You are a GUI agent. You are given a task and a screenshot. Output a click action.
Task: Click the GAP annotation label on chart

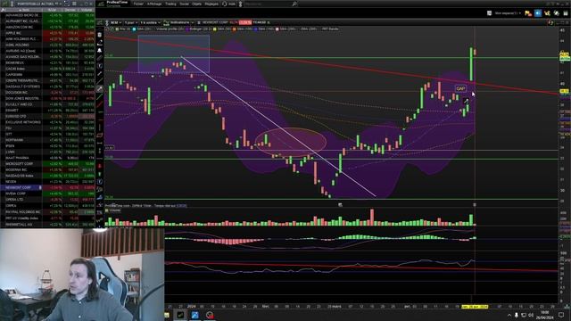pyautogui.click(x=460, y=88)
